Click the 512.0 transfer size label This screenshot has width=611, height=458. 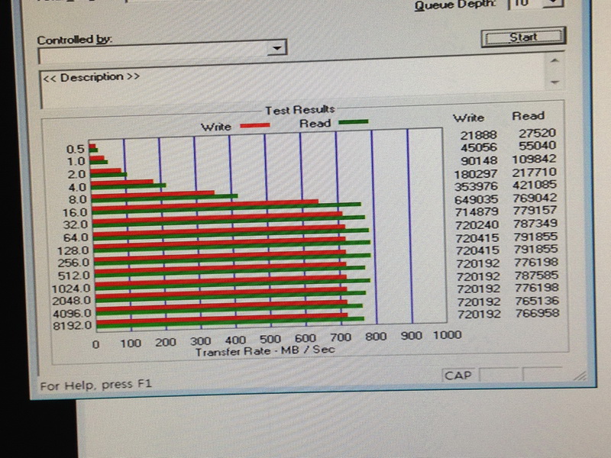[73, 276]
